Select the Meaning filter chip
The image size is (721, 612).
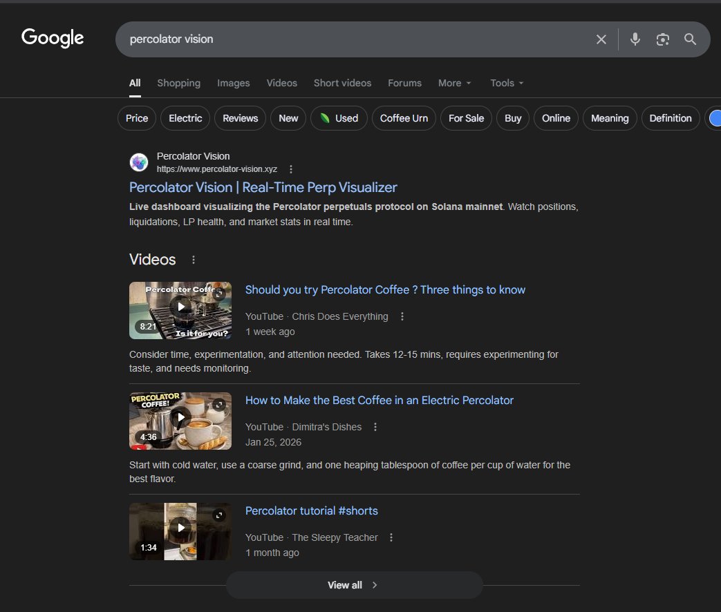click(610, 119)
